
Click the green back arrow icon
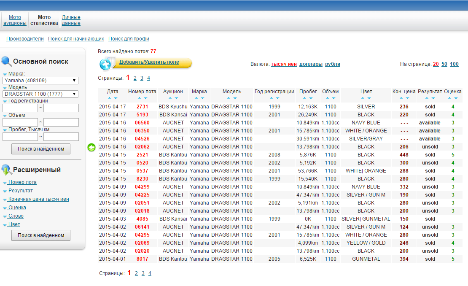coord(91,147)
